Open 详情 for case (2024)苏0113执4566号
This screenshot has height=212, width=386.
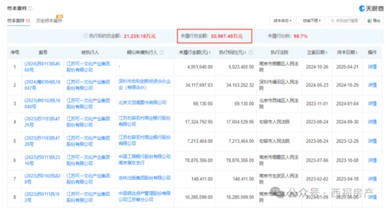[372, 67]
